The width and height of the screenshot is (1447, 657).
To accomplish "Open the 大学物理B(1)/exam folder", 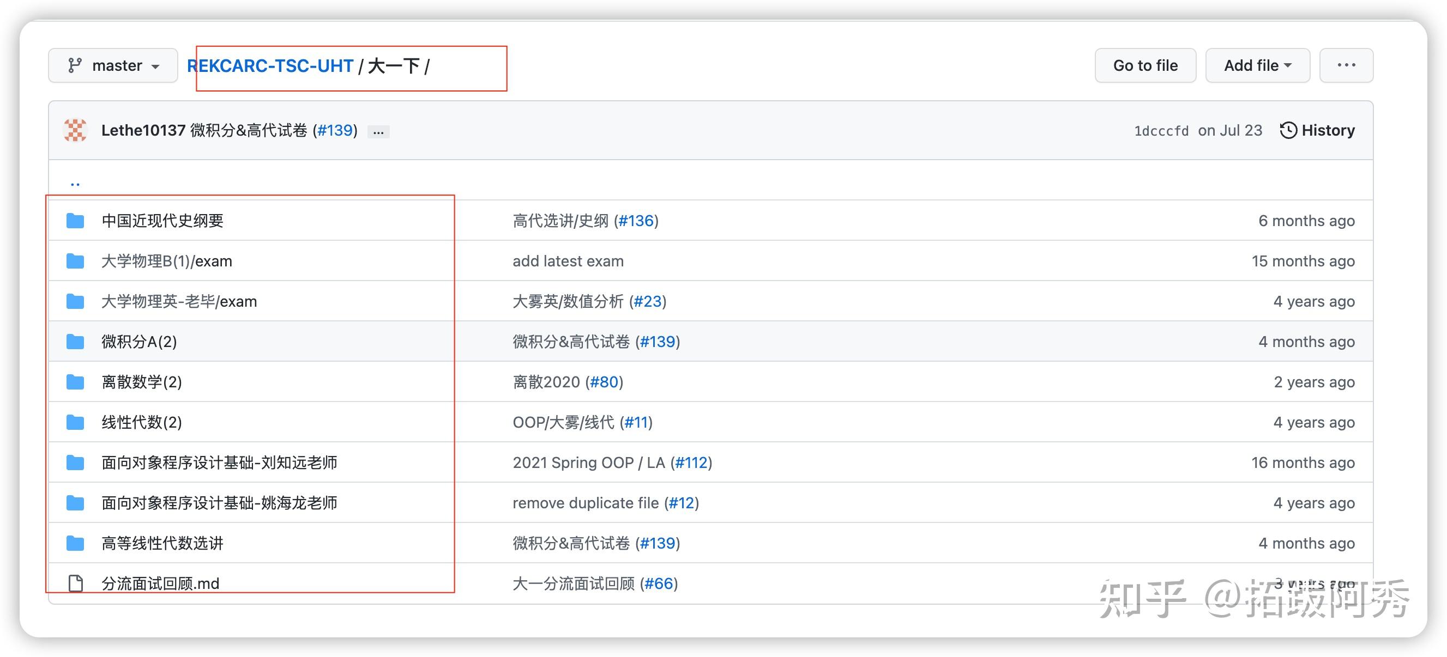I will (x=167, y=261).
